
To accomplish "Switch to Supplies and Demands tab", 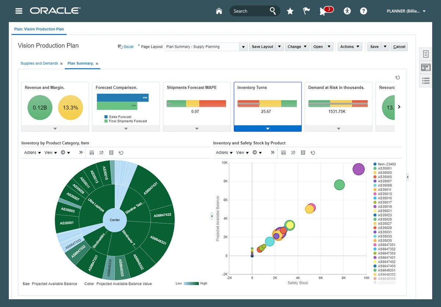I will [39, 63].
